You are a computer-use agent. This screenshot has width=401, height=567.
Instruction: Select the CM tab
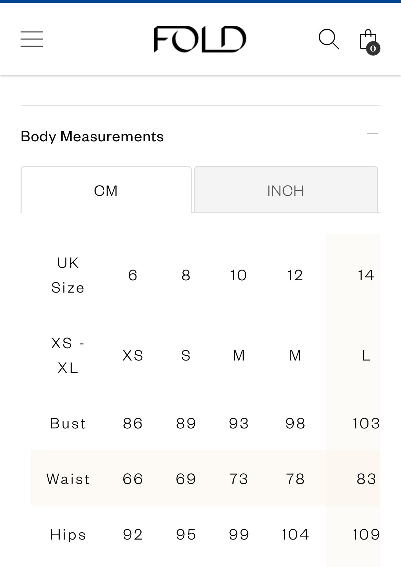[x=106, y=191]
